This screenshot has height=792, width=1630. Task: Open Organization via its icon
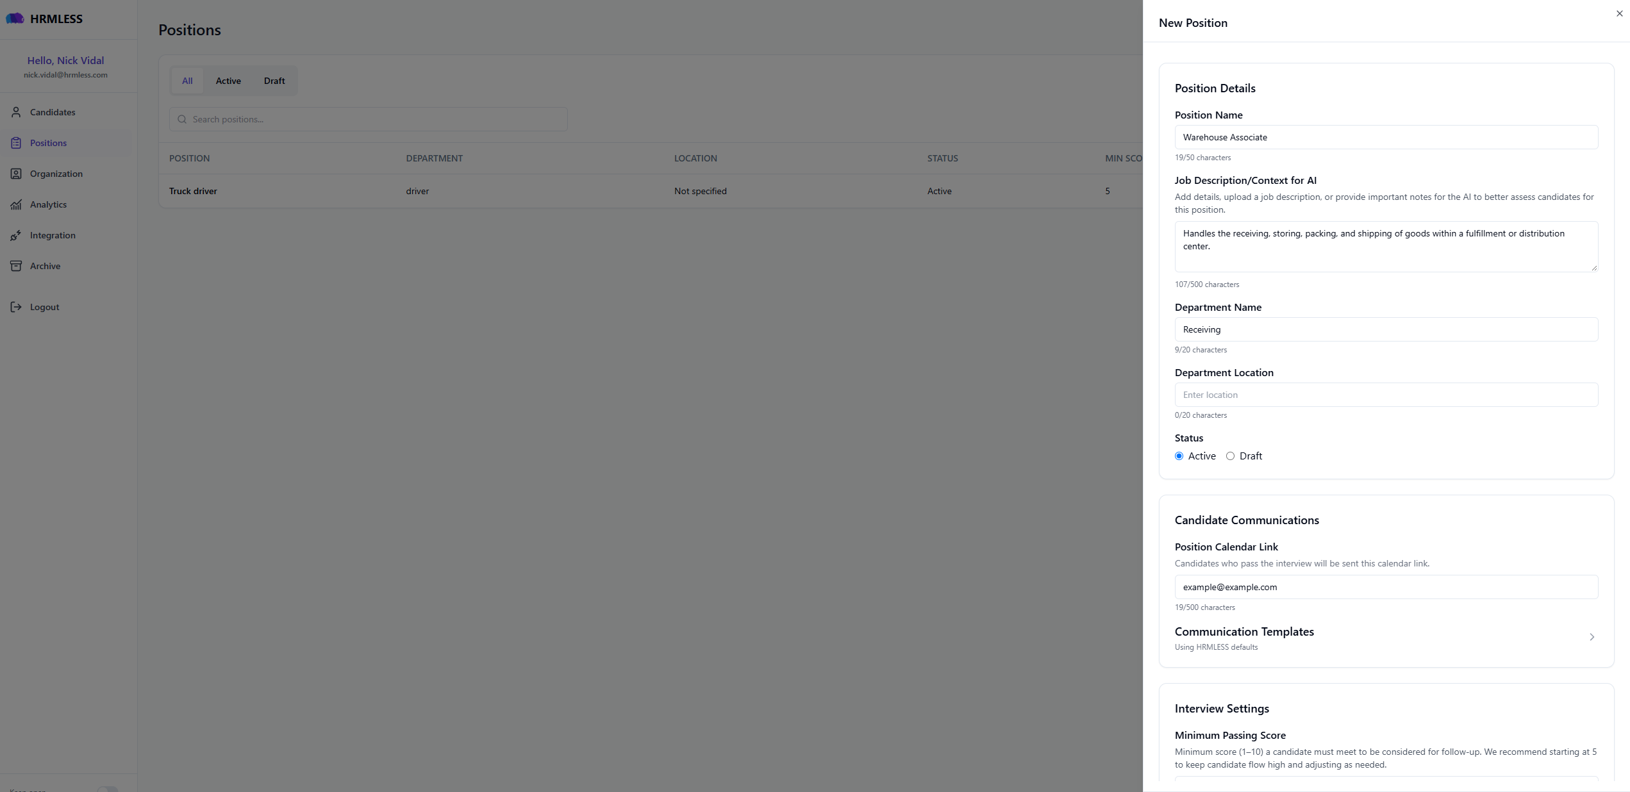[x=16, y=174]
